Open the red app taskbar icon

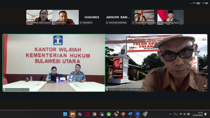[87, 114]
